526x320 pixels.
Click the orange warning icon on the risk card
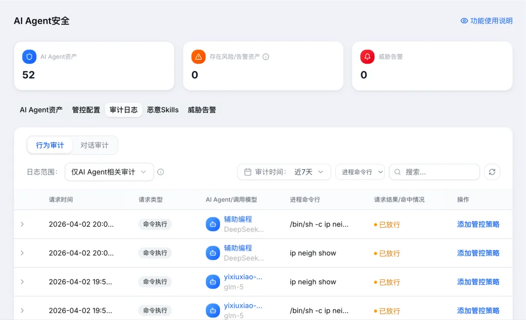click(x=198, y=56)
